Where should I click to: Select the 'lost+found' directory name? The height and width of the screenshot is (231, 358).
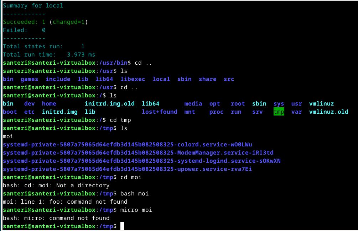click(x=159, y=112)
